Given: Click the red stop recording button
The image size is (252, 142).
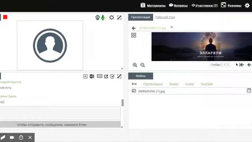Looking at the screenshot, I should point(5,17).
